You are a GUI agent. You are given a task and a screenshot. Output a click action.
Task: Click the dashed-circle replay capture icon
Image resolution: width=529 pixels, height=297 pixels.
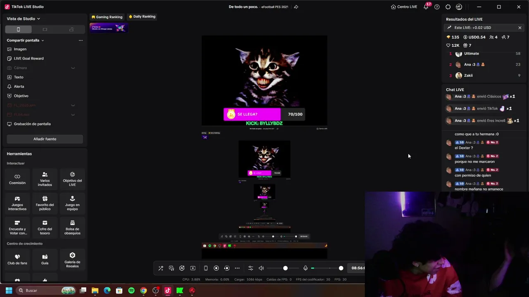tap(226, 268)
